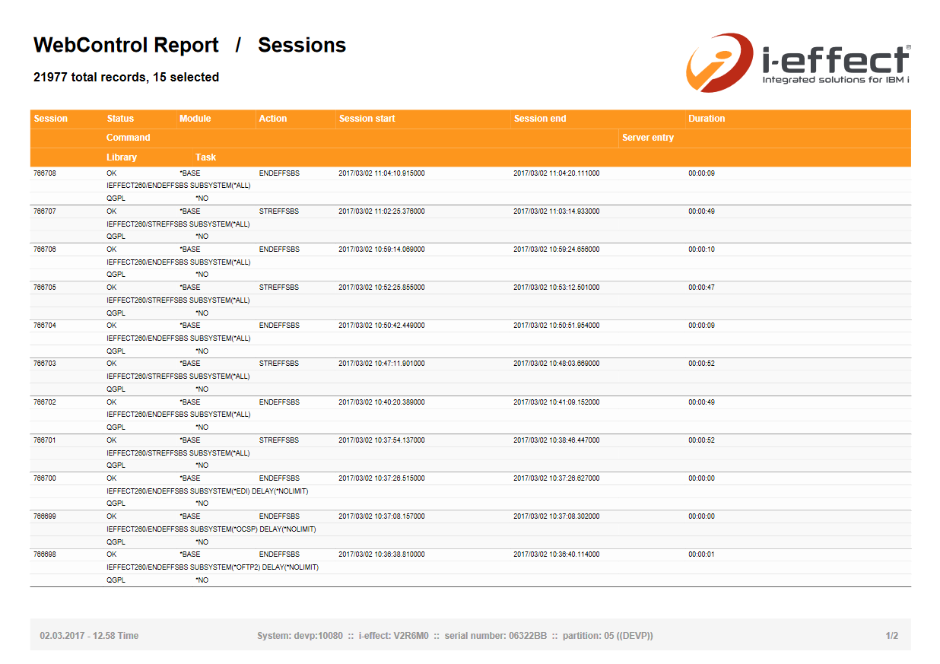Click the command containing SUBSYSTEM(*OCSP)
The width and height of the screenshot is (940, 664).
click(x=211, y=529)
